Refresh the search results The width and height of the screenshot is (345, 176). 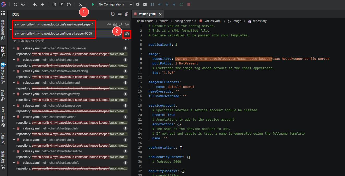(x=113, y=14)
